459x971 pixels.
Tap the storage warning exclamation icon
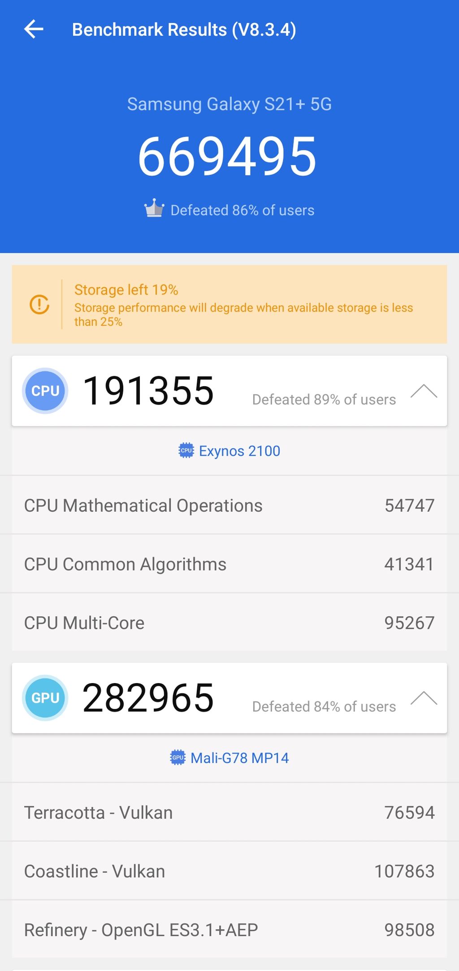39,305
